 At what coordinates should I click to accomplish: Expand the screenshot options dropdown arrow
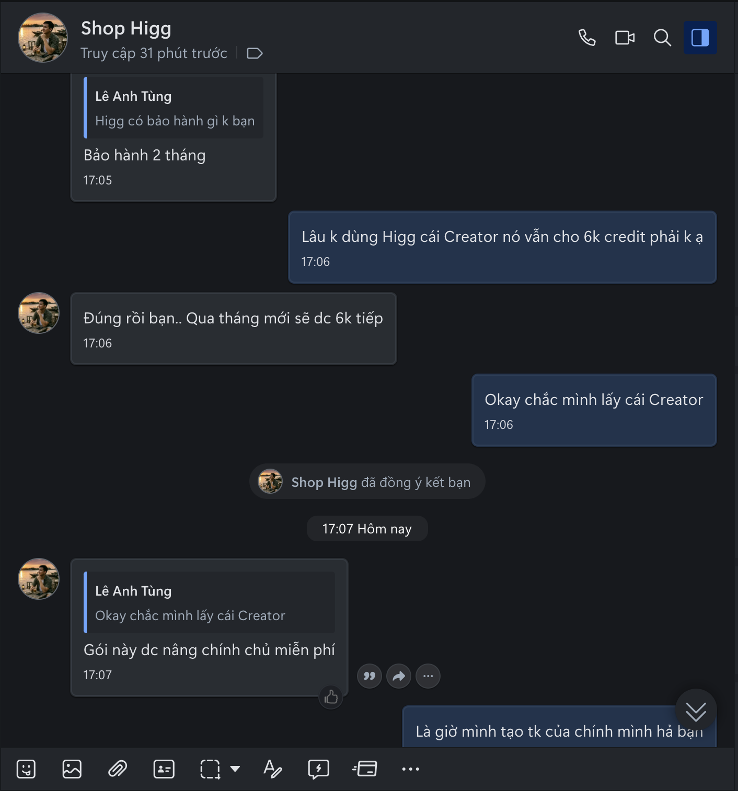click(x=235, y=769)
